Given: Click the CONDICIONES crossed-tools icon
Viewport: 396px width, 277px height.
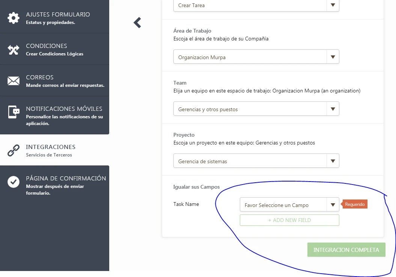Looking at the screenshot, I should tap(14, 49).
